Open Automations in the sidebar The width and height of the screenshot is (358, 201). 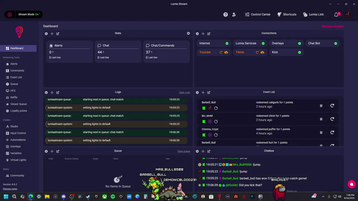[x=18, y=140]
